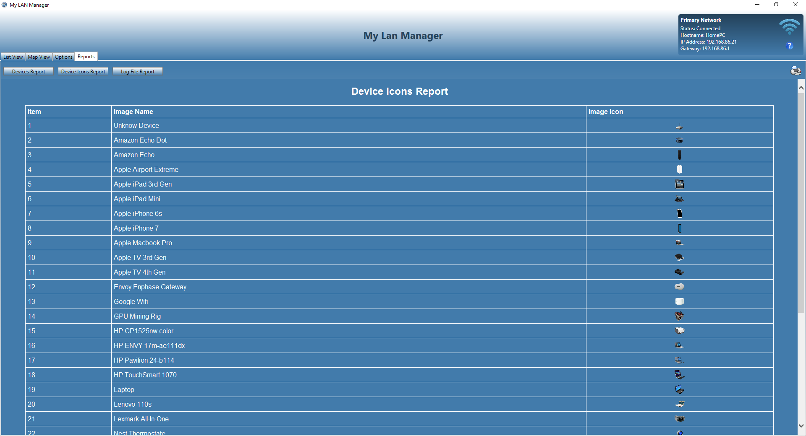
Task: Switch to the List View tab
Action: click(x=13, y=57)
